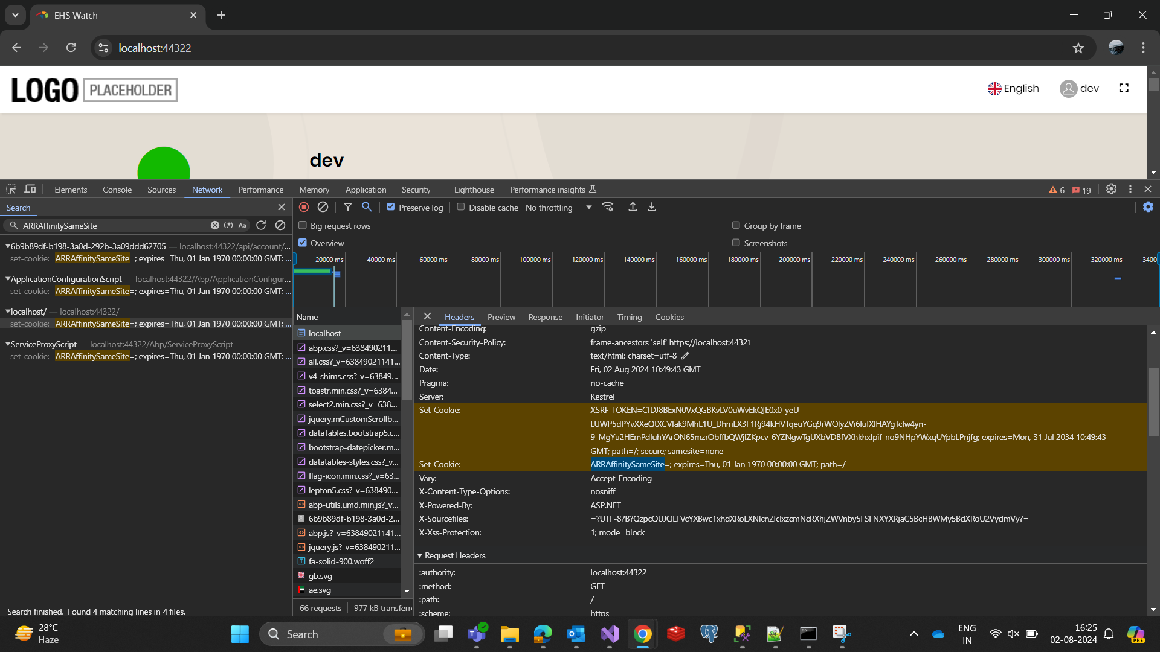Open the English language selector

(x=1013, y=89)
